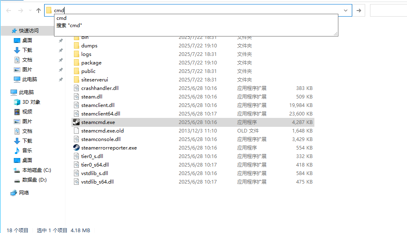Click the Go-to arrow button

coord(359,11)
